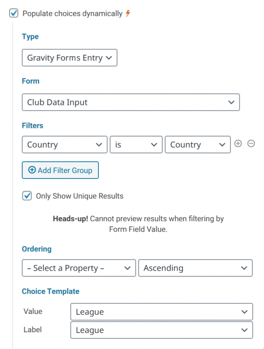The image size is (264, 349).
Task: Toggle Only Show Unique Results checkbox
Action: click(27, 196)
